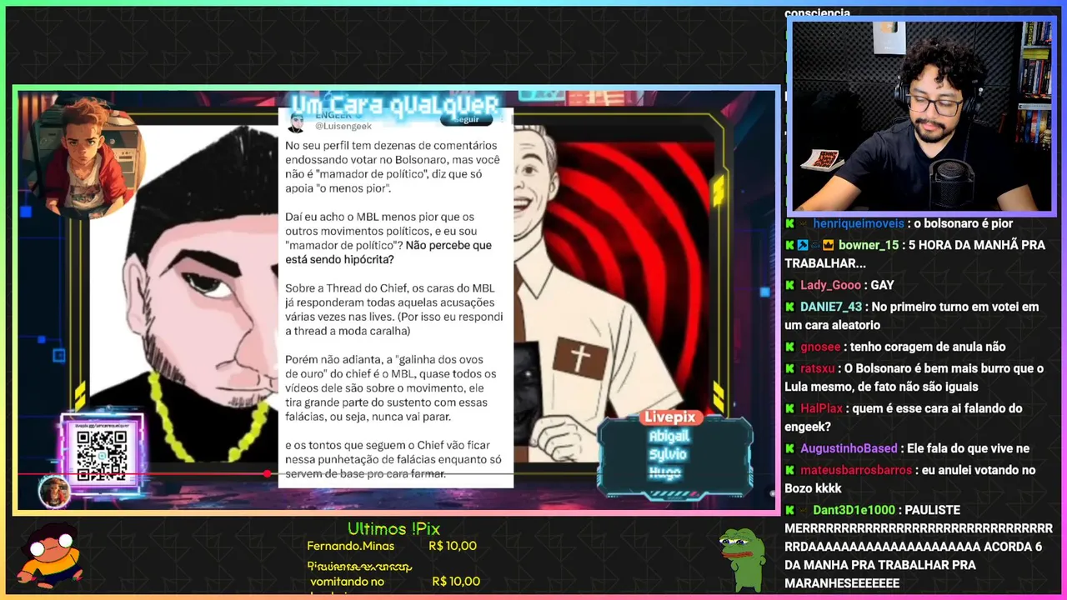Click the small round avatar beside the progress bar
1067x600 pixels.
[54, 492]
